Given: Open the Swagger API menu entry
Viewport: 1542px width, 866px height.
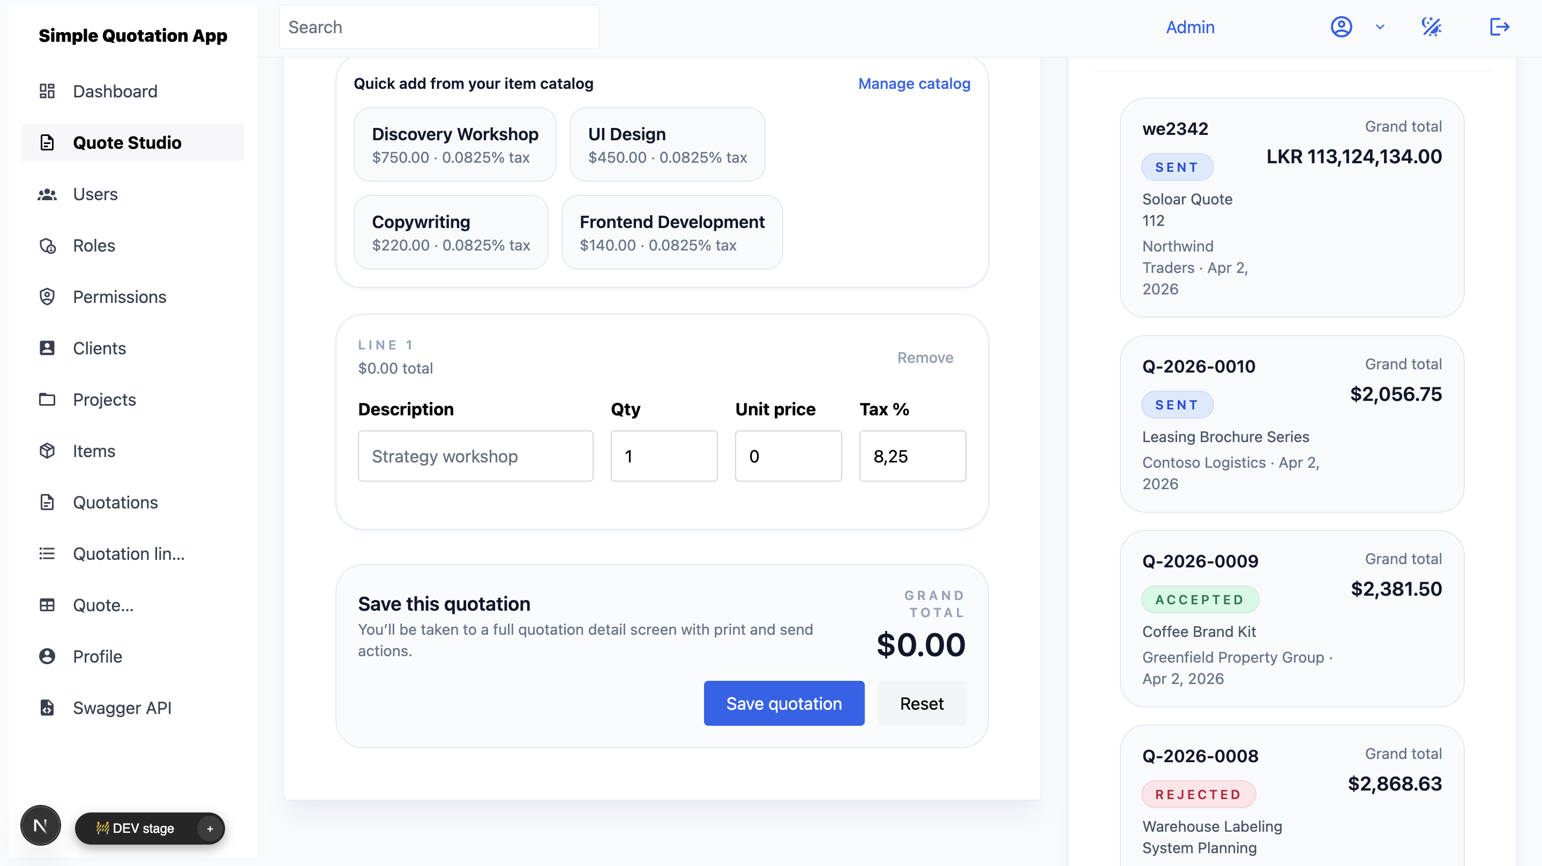Looking at the screenshot, I should (x=122, y=708).
